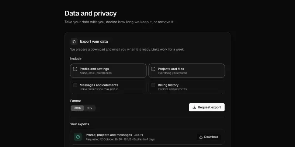Check the Billing history checkbox
The height and width of the screenshot is (147, 295).
153,85
